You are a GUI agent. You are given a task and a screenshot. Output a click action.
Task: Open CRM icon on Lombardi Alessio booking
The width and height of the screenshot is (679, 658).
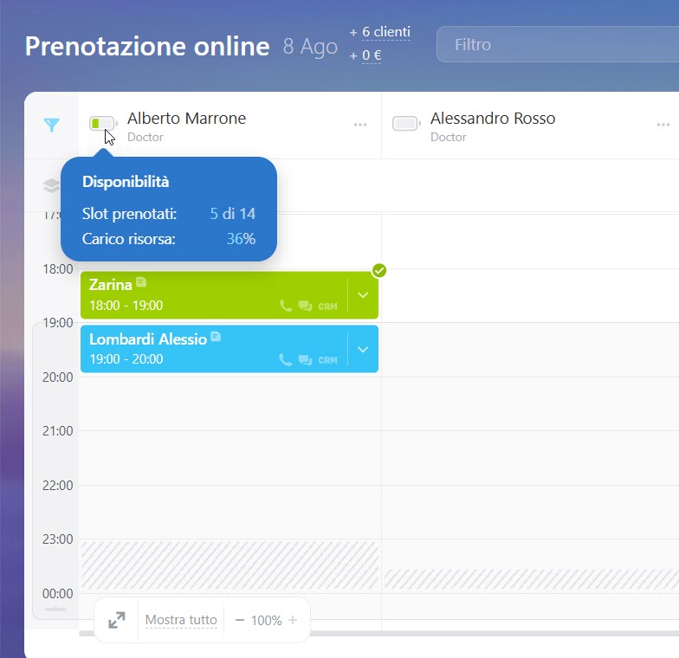click(x=327, y=360)
